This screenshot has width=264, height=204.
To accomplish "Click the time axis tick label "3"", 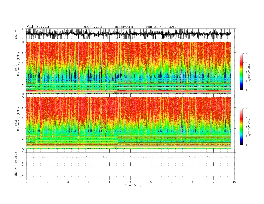I will (89, 182).
